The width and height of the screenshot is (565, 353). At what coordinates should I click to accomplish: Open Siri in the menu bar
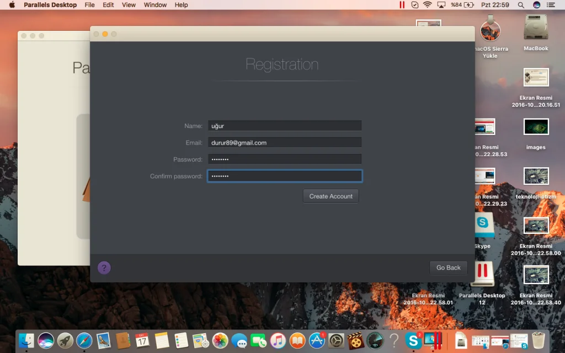pos(537,5)
